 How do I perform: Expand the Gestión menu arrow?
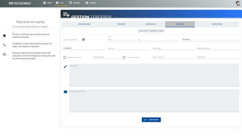83,3
